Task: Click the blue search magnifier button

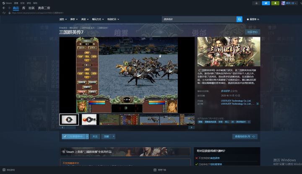Action: 239,19
